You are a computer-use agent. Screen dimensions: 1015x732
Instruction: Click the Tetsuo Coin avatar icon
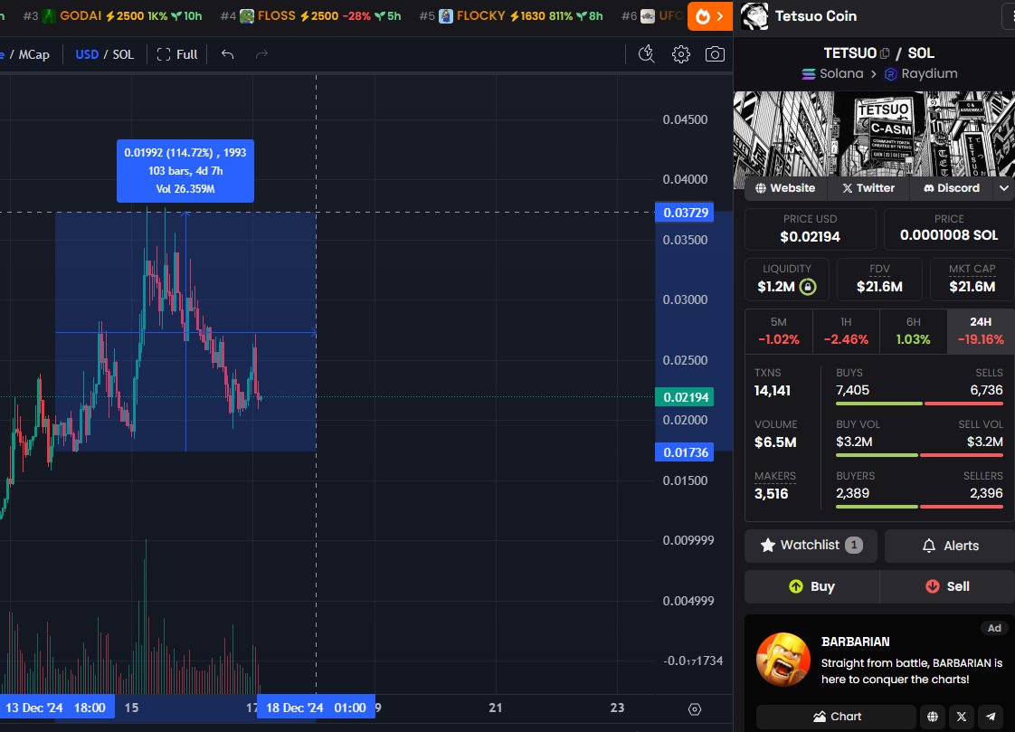coord(754,16)
